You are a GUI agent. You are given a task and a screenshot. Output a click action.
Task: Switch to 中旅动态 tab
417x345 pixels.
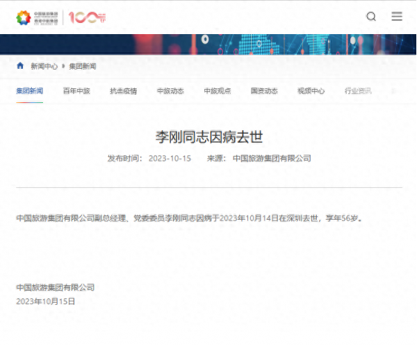pyautogui.click(x=170, y=91)
